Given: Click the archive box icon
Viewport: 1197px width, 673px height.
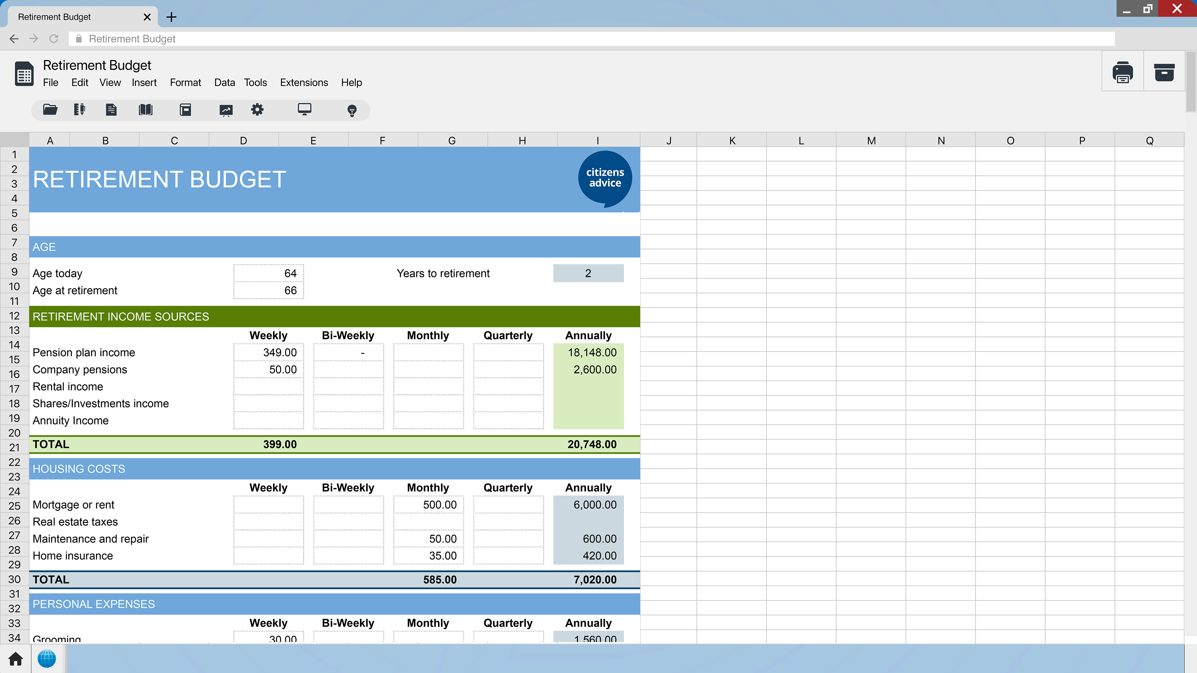Looking at the screenshot, I should coord(1164,72).
